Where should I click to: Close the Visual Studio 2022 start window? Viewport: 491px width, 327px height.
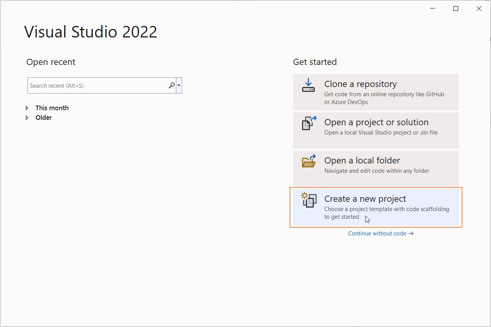coord(479,9)
